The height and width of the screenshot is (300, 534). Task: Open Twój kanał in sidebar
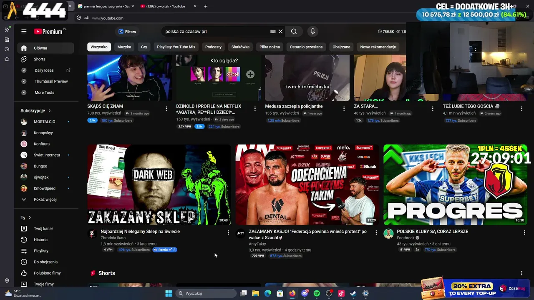point(45,229)
